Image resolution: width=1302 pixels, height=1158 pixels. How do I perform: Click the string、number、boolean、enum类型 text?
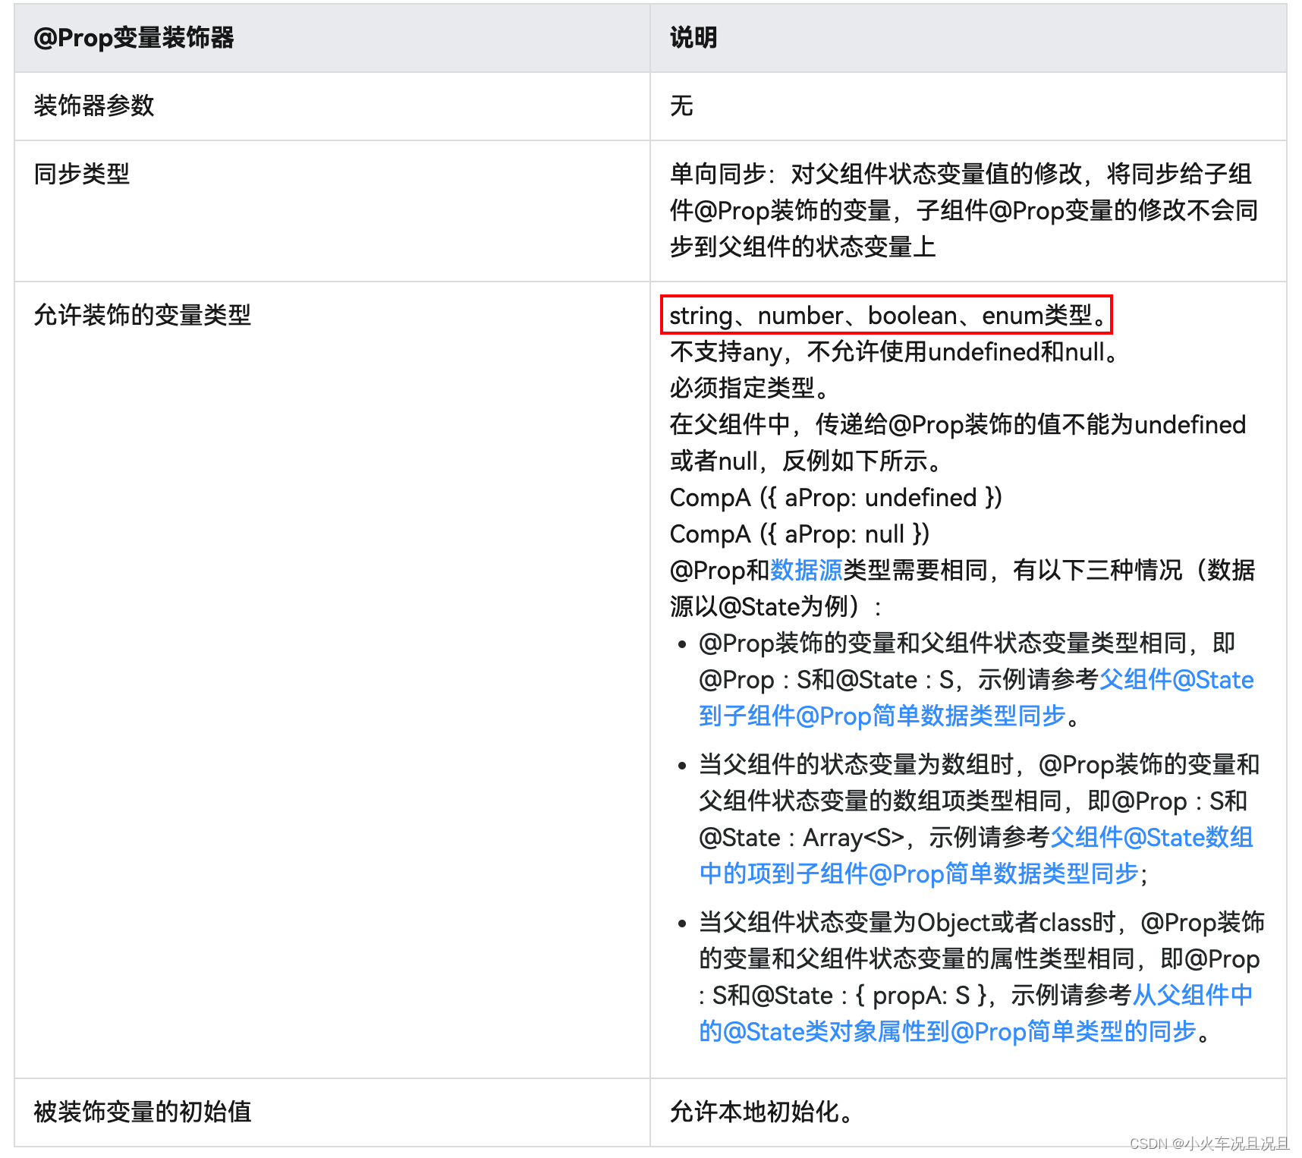(886, 315)
